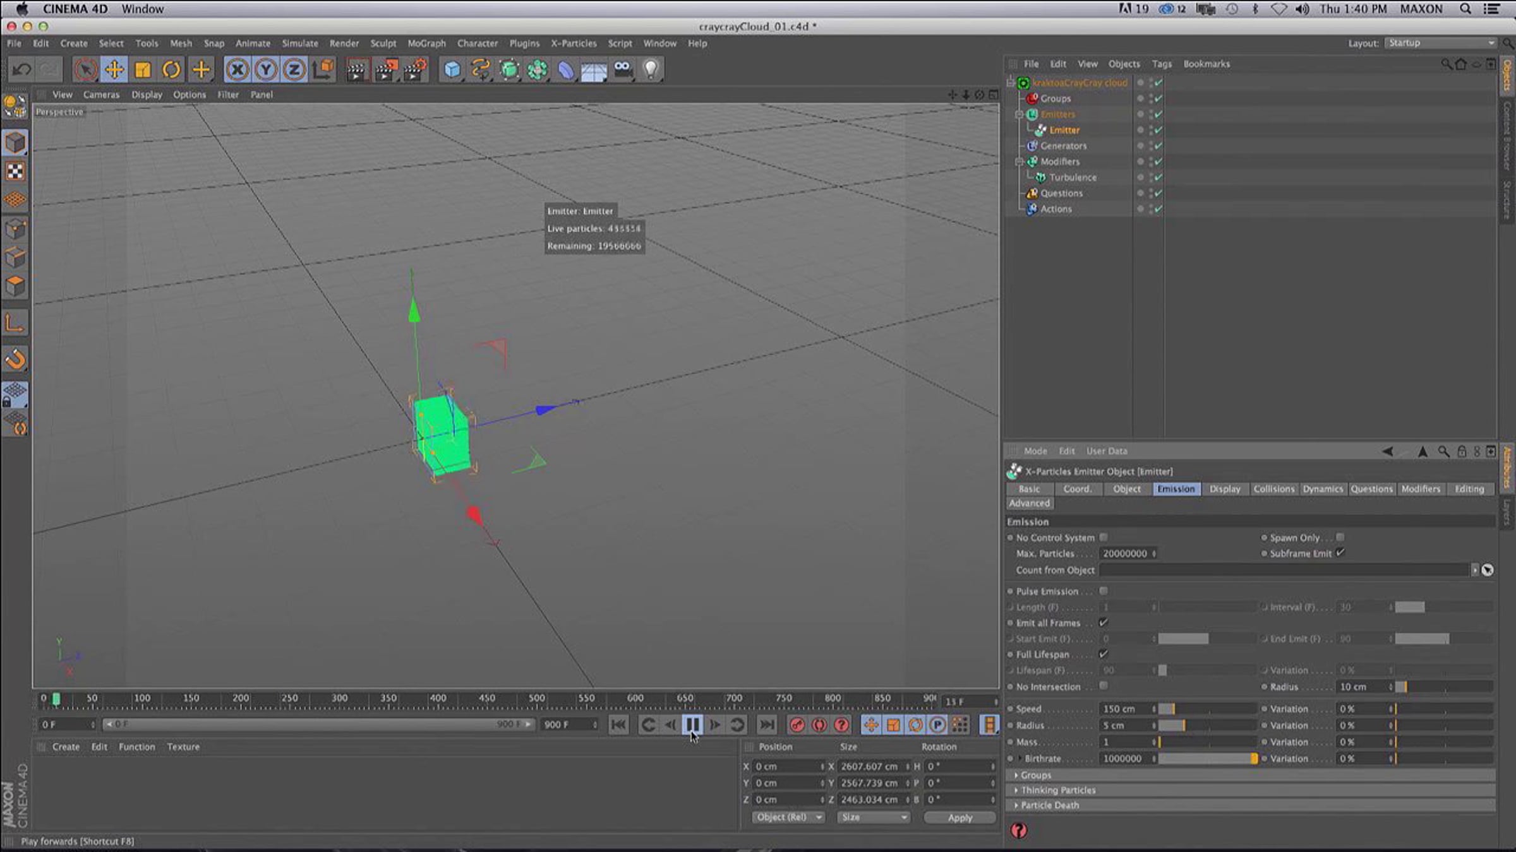The width and height of the screenshot is (1516, 852).
Task: Click the Apply button
Action: 960,817
